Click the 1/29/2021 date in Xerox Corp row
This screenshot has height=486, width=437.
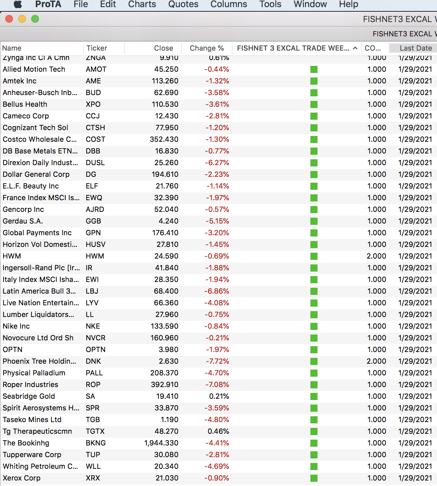[x=415, y=478]
